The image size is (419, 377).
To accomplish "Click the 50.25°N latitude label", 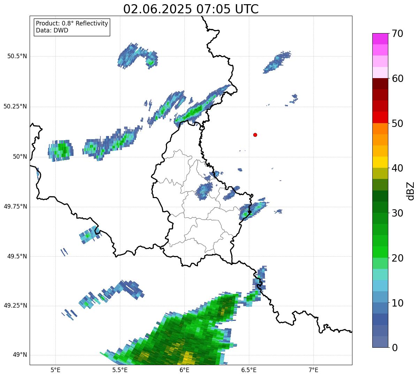I will (15, 106).
